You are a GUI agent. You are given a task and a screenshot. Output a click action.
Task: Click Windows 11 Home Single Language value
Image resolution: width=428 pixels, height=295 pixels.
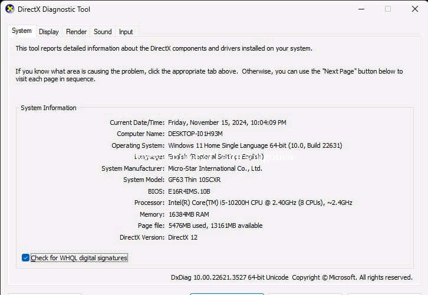[x=255, y=145]
